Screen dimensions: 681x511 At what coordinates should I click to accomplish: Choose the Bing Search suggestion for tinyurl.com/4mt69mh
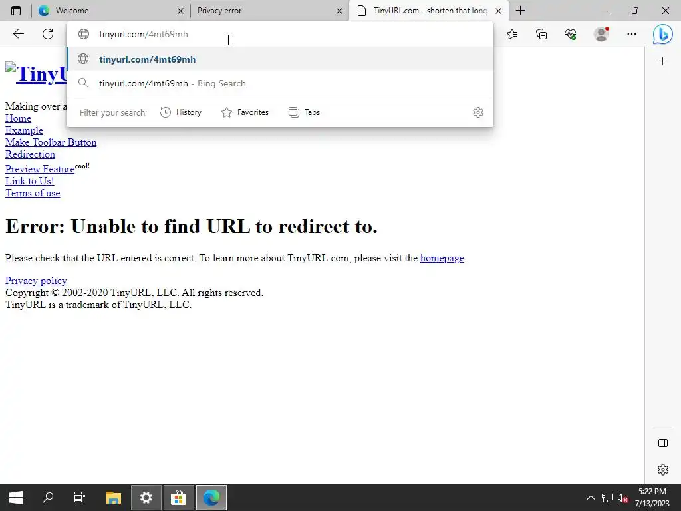[280, 83]
